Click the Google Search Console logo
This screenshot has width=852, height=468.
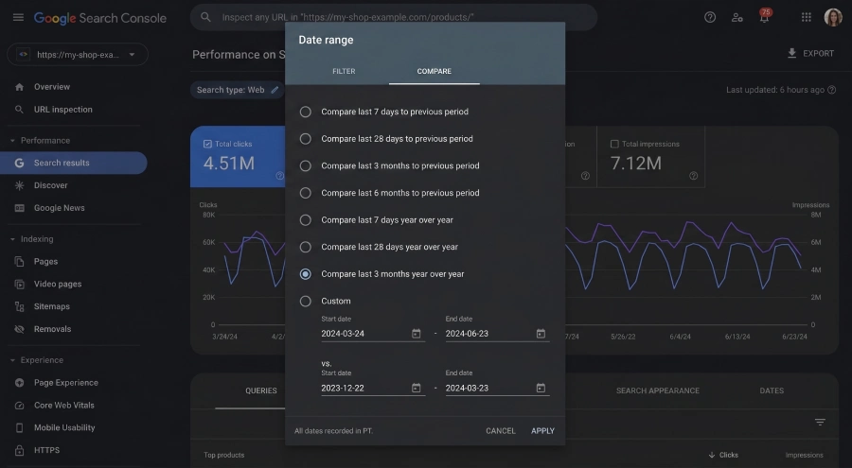[x=100, y=18]
